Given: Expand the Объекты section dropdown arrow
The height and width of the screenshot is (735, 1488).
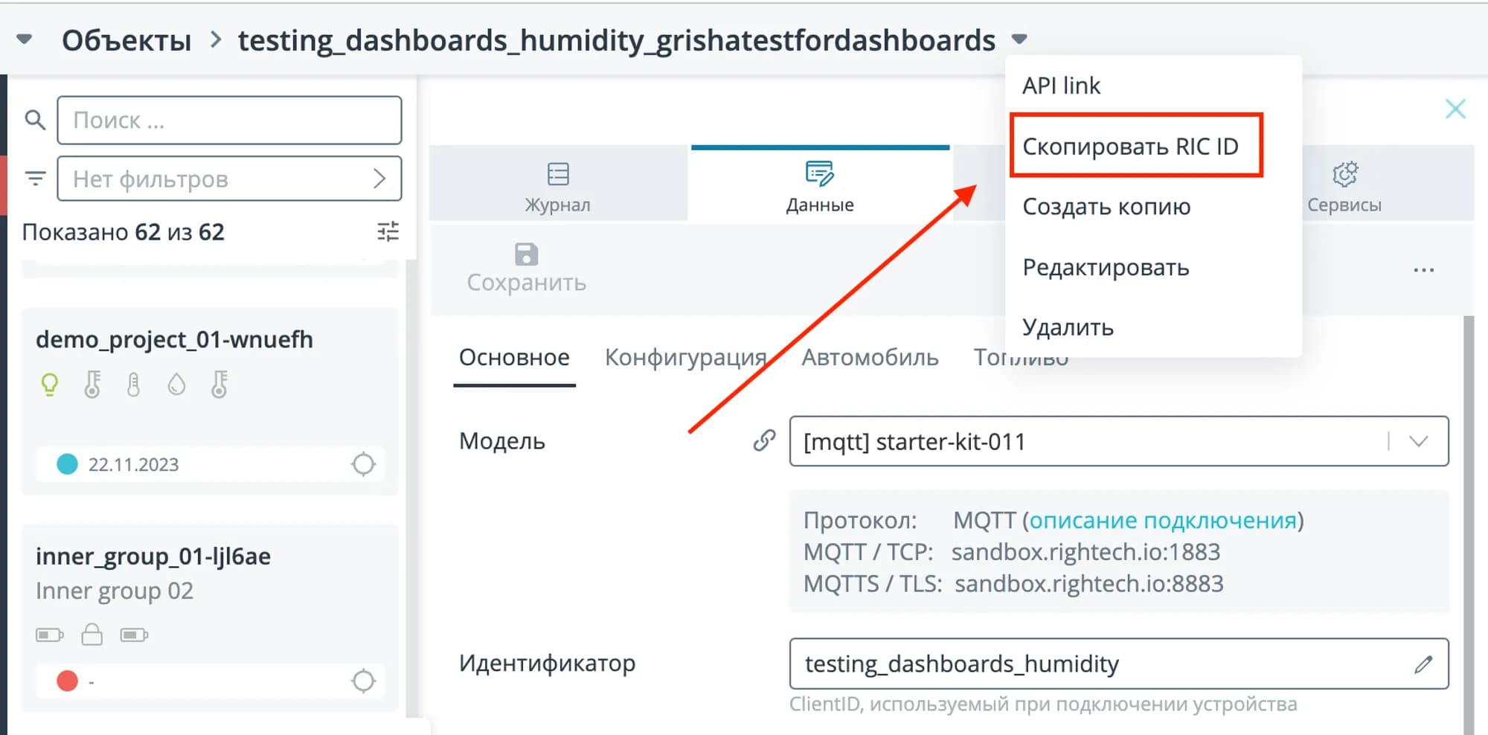Looking at the screenshot, I should (x=25, y=39).
